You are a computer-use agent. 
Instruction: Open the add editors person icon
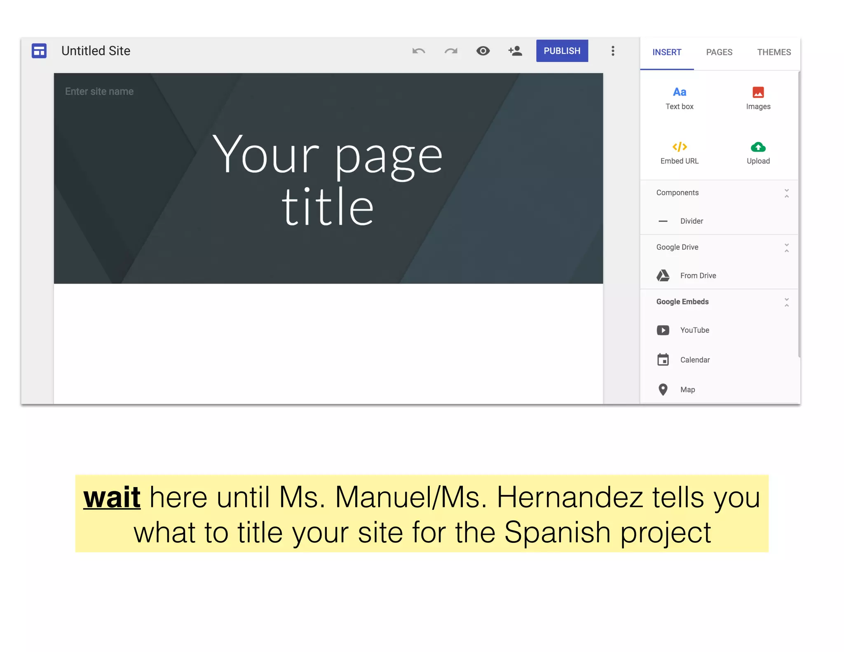pyautogui.click(x=515, y=51)
